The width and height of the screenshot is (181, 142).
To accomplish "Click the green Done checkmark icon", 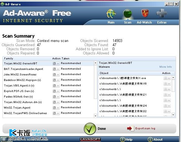I will tap(90, 129).
